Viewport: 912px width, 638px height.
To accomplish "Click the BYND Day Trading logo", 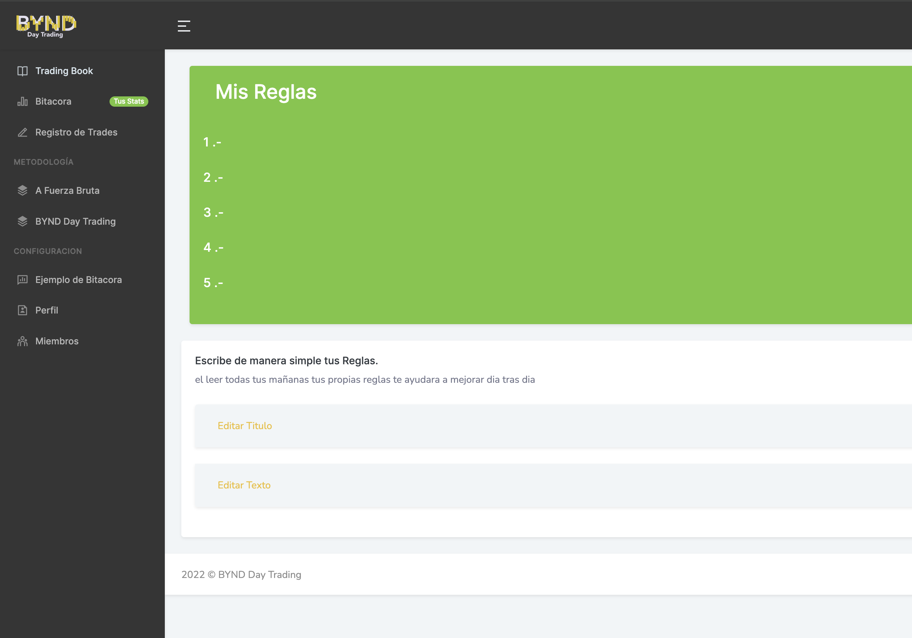I will [x=46, y=26].
